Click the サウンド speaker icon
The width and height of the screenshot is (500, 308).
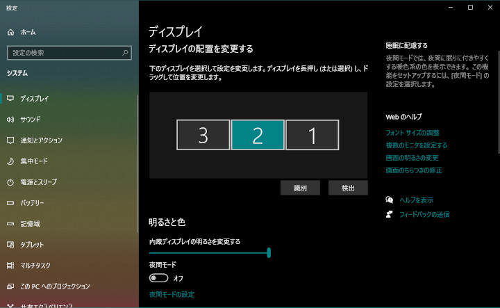click(x=10, y=120)
